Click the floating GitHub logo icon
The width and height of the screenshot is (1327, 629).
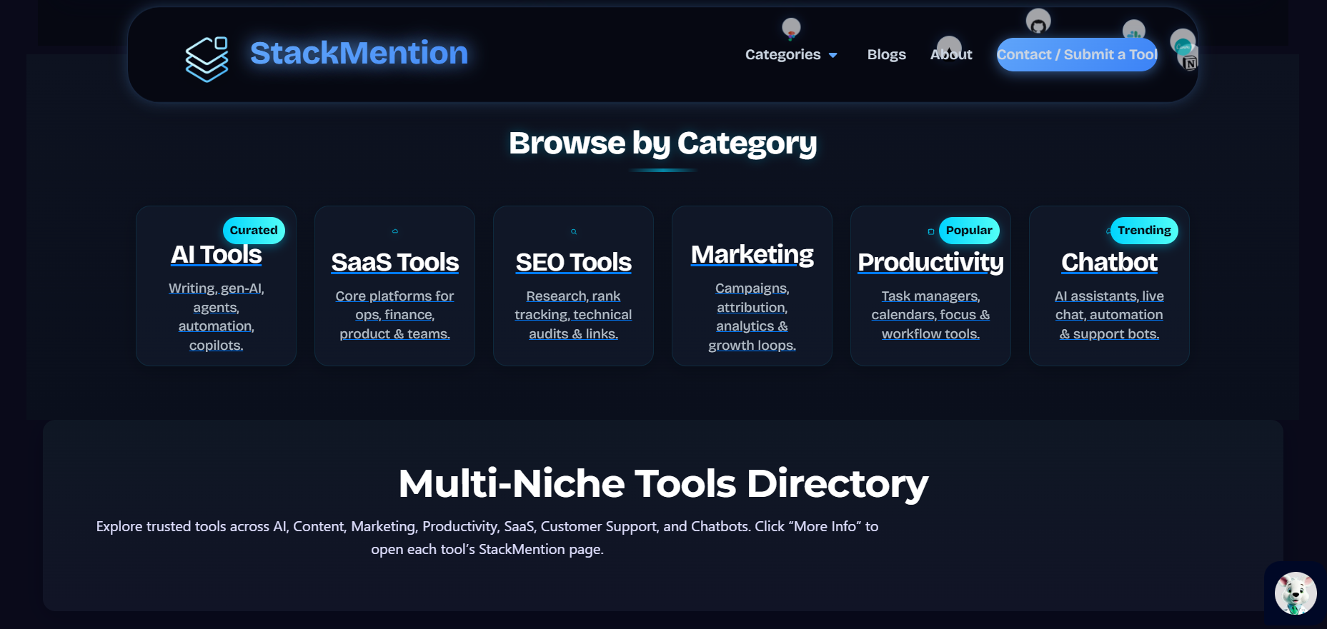[x=1038, y=21]
